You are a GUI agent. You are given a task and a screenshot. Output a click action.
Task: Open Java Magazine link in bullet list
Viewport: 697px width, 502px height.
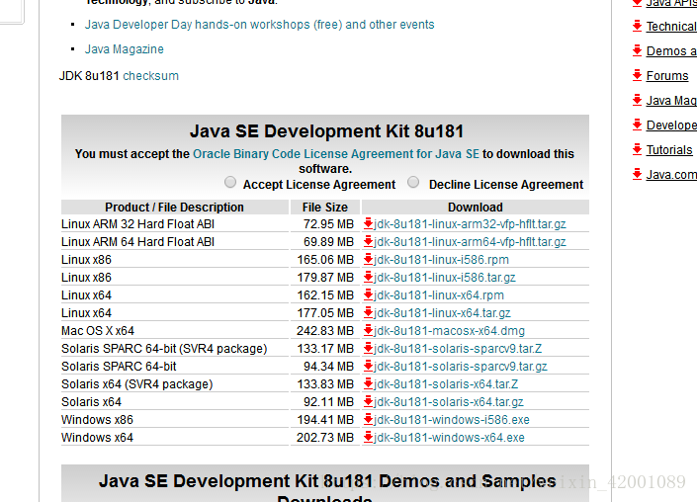click(124, 48)
